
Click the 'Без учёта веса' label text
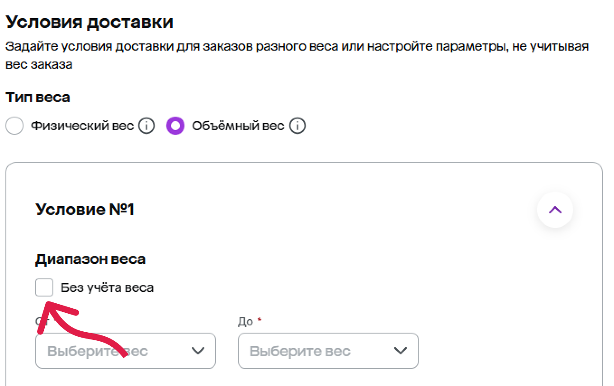[x=107, y=287]
